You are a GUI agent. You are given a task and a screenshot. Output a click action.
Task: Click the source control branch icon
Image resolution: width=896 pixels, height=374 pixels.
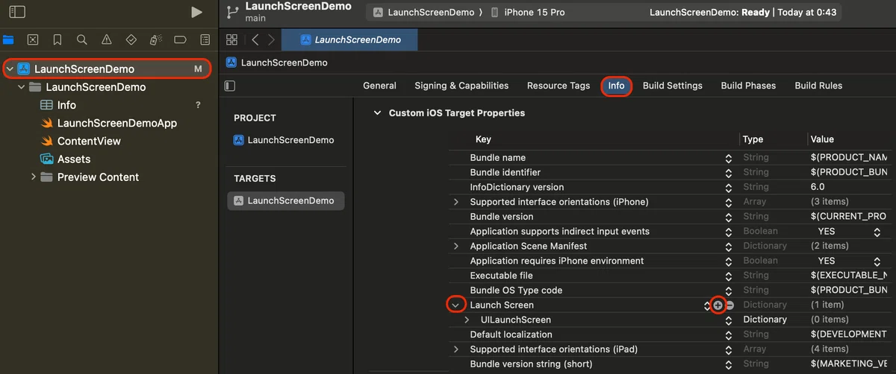click(232, 12)
